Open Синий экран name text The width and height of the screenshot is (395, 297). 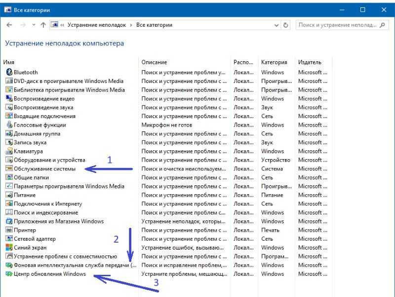pos(30,248)
